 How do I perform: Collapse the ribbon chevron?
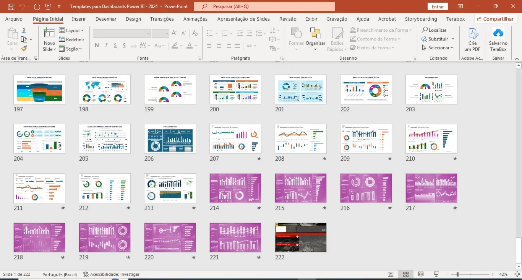pos(517,58)
